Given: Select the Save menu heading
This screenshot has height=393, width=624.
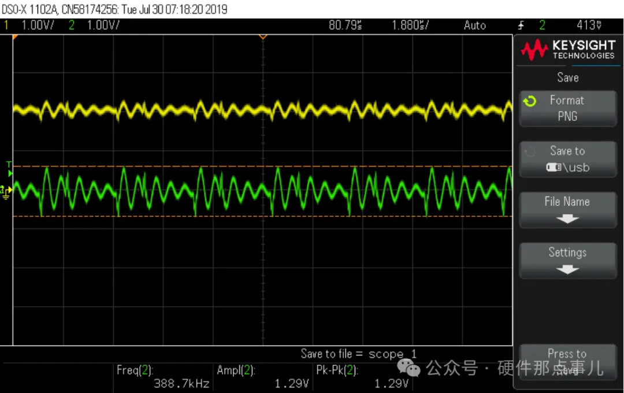Looking at the screenshot, I should click(x=567, y=77).
